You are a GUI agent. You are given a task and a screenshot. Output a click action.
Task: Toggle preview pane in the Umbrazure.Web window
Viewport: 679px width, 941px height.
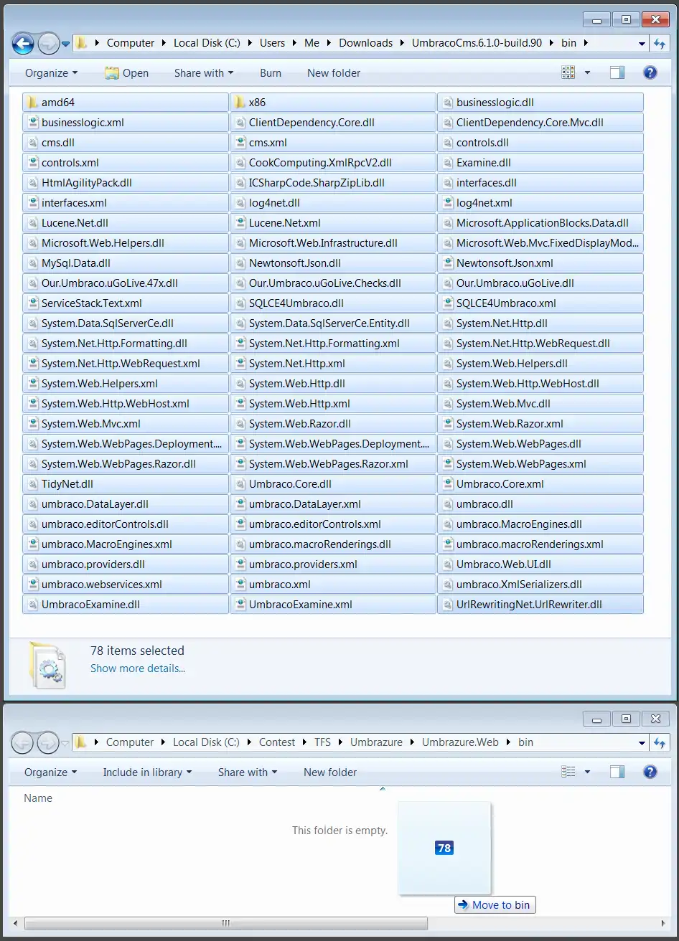coord(617,772)
